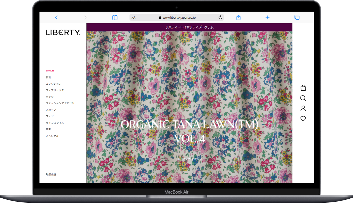The width and height of the screenshot is (353, 203).
Task: Open the 新着 menu item
Action: (x=48, y=77)
